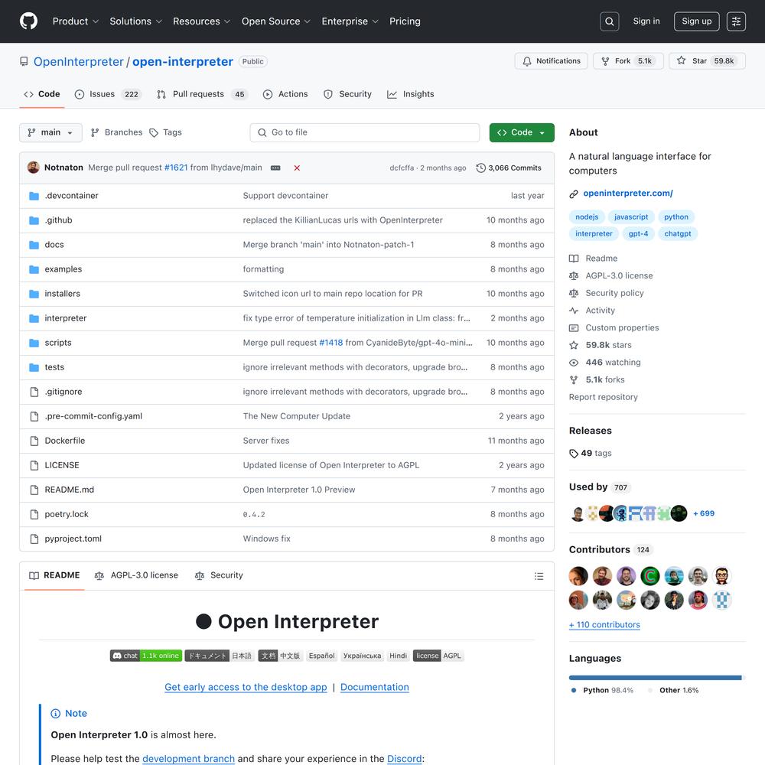Click the Sign up button
765x765 pixels.
(697, 21)
